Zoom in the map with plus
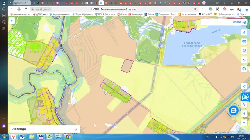250x140 pixels. click(x=244, y=114)
